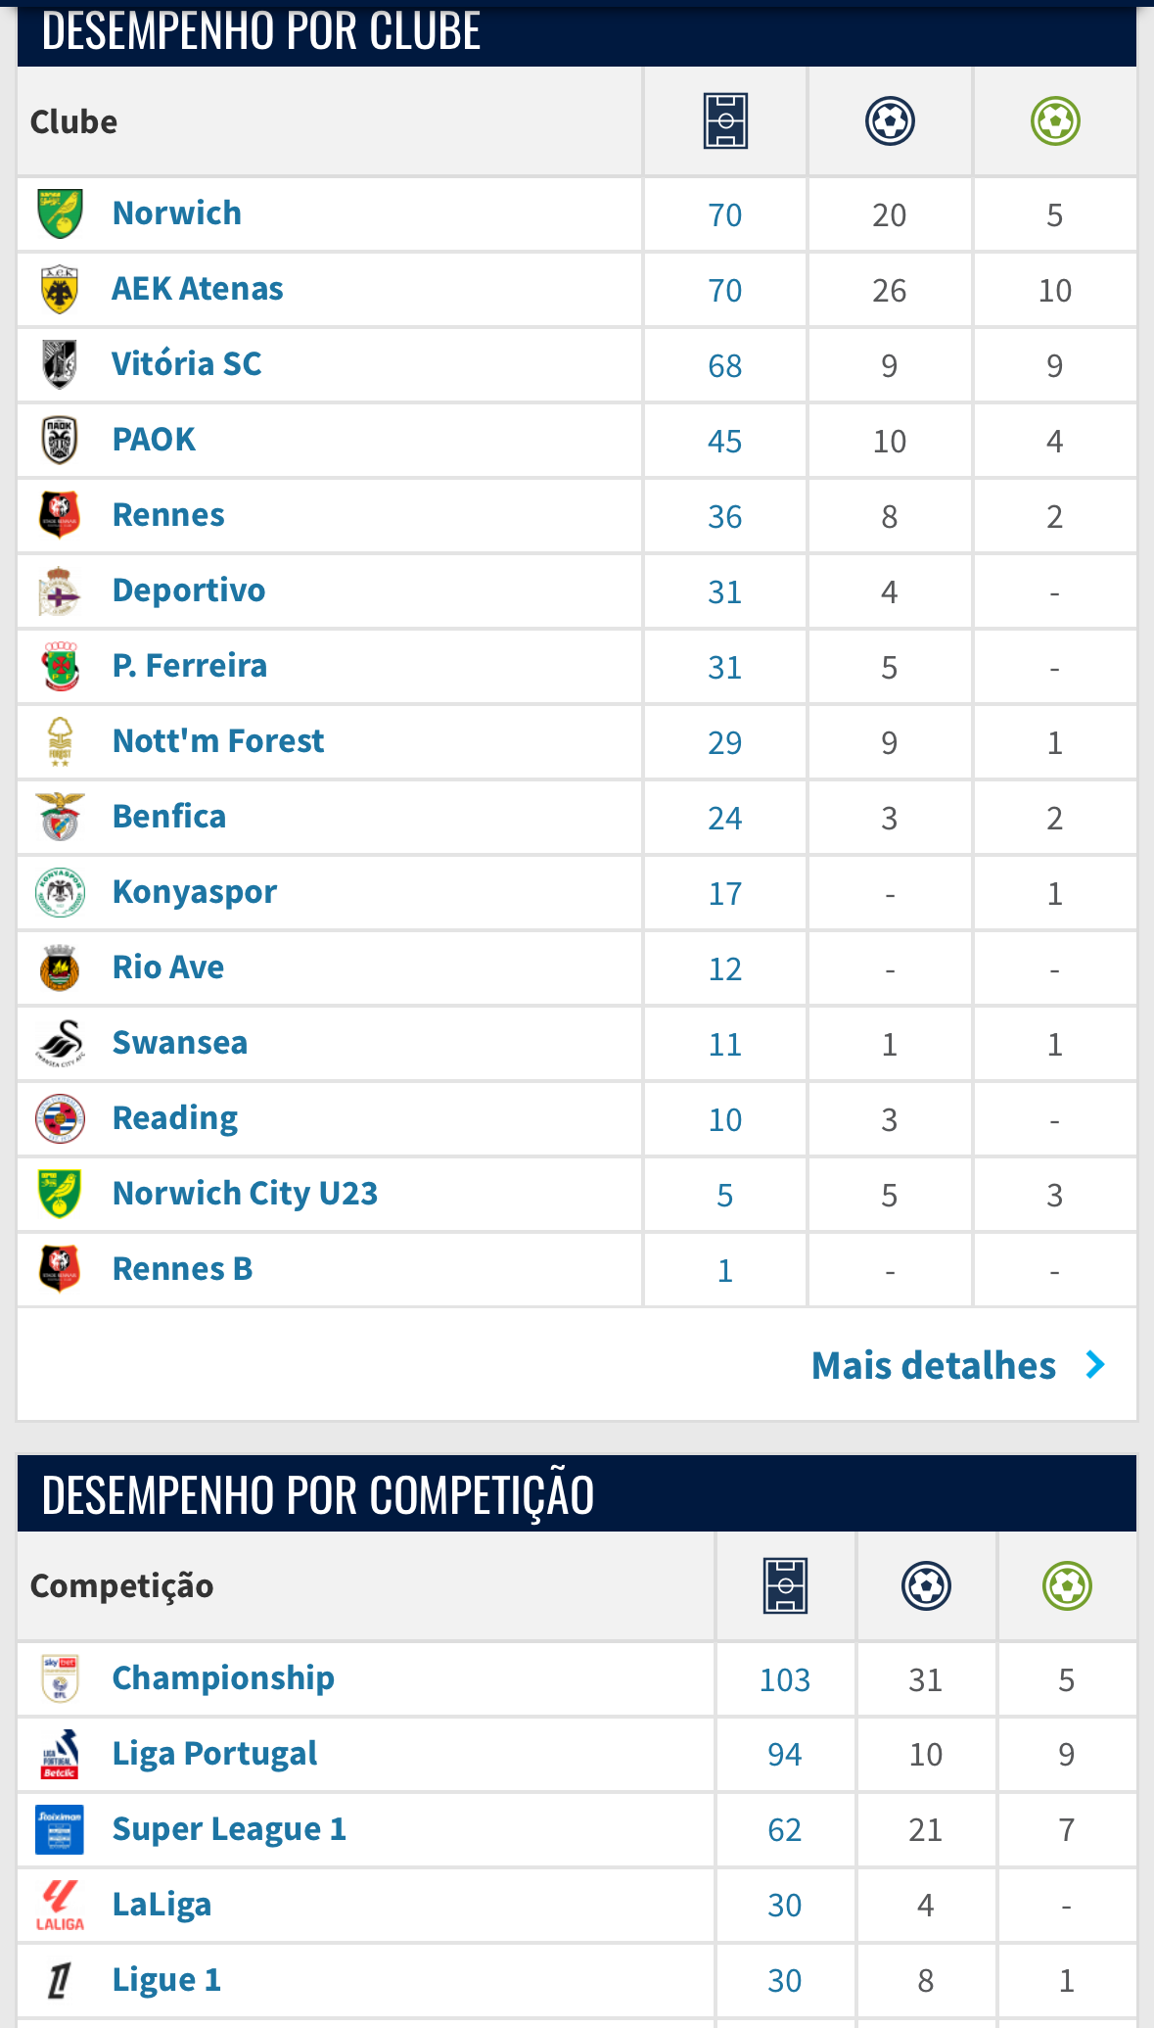Open the Mais detalhes link

click(x=934, y=1365)
